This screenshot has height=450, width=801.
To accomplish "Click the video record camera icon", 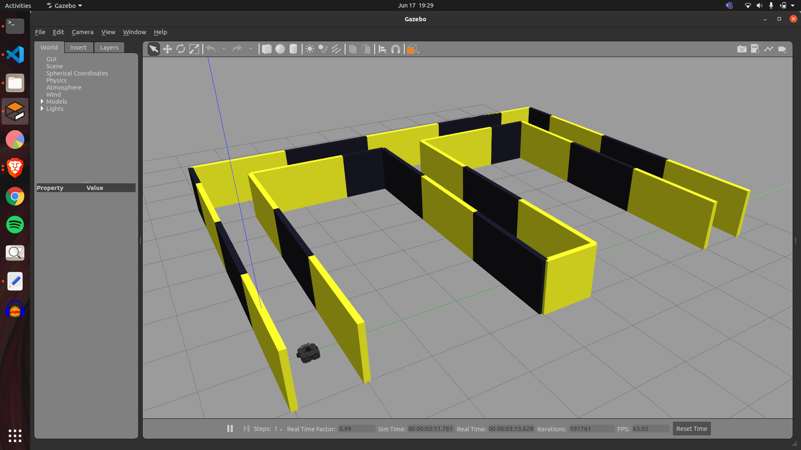I will [782, 49].
